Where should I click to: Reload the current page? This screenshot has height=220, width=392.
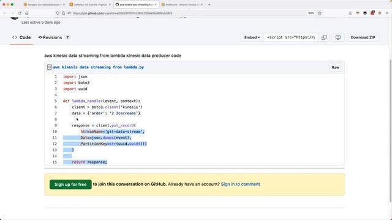tap(20, 13)
